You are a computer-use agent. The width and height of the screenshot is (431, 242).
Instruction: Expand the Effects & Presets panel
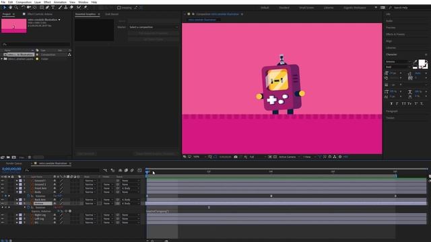coord(395,34)
